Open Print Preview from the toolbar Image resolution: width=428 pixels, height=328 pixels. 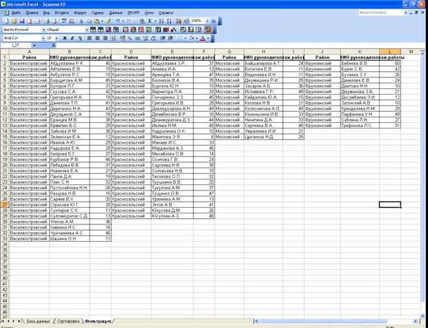[x=55, y=21]
